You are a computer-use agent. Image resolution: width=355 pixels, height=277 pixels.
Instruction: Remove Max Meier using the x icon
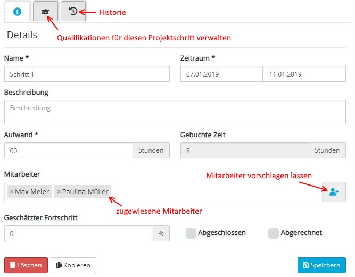pos(12,192)
